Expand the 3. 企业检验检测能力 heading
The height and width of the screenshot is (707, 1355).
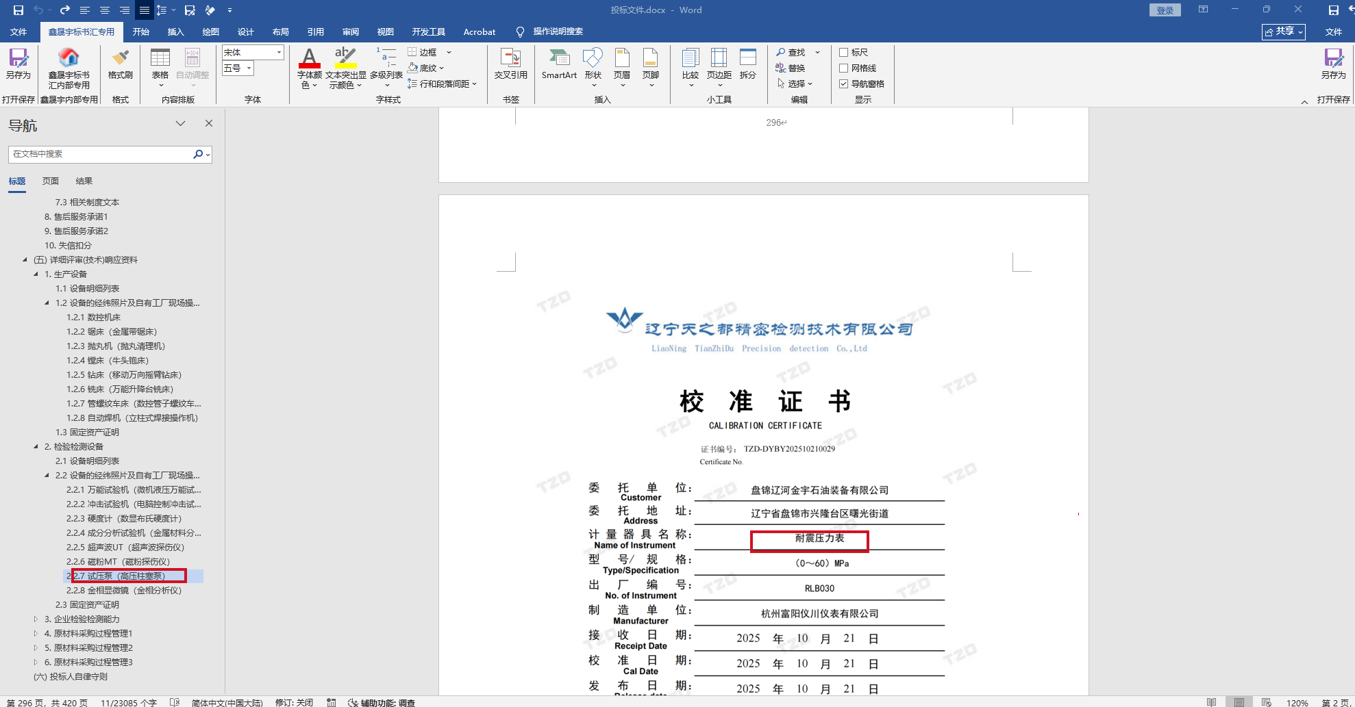36,619
